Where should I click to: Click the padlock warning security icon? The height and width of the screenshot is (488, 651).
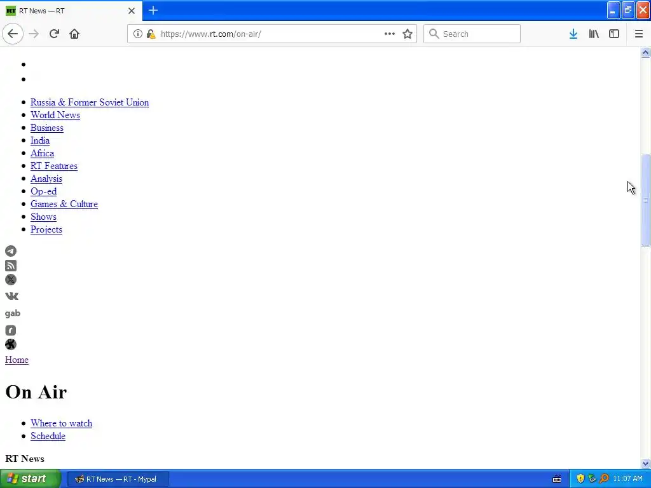click(x=151, y=34)
